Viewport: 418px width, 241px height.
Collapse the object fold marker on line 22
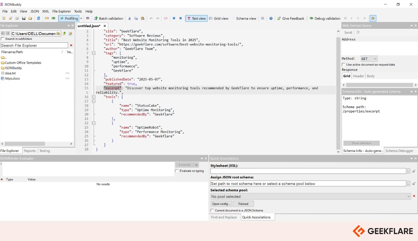pyautogui.click(x=94, y=123)
